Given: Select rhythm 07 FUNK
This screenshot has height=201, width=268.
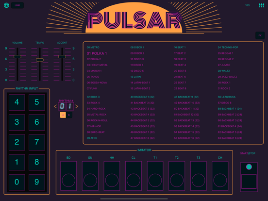Looking at the screenshot, I should [x=92, y=88].
